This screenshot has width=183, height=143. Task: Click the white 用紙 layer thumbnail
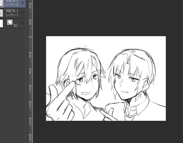[1, 23]
